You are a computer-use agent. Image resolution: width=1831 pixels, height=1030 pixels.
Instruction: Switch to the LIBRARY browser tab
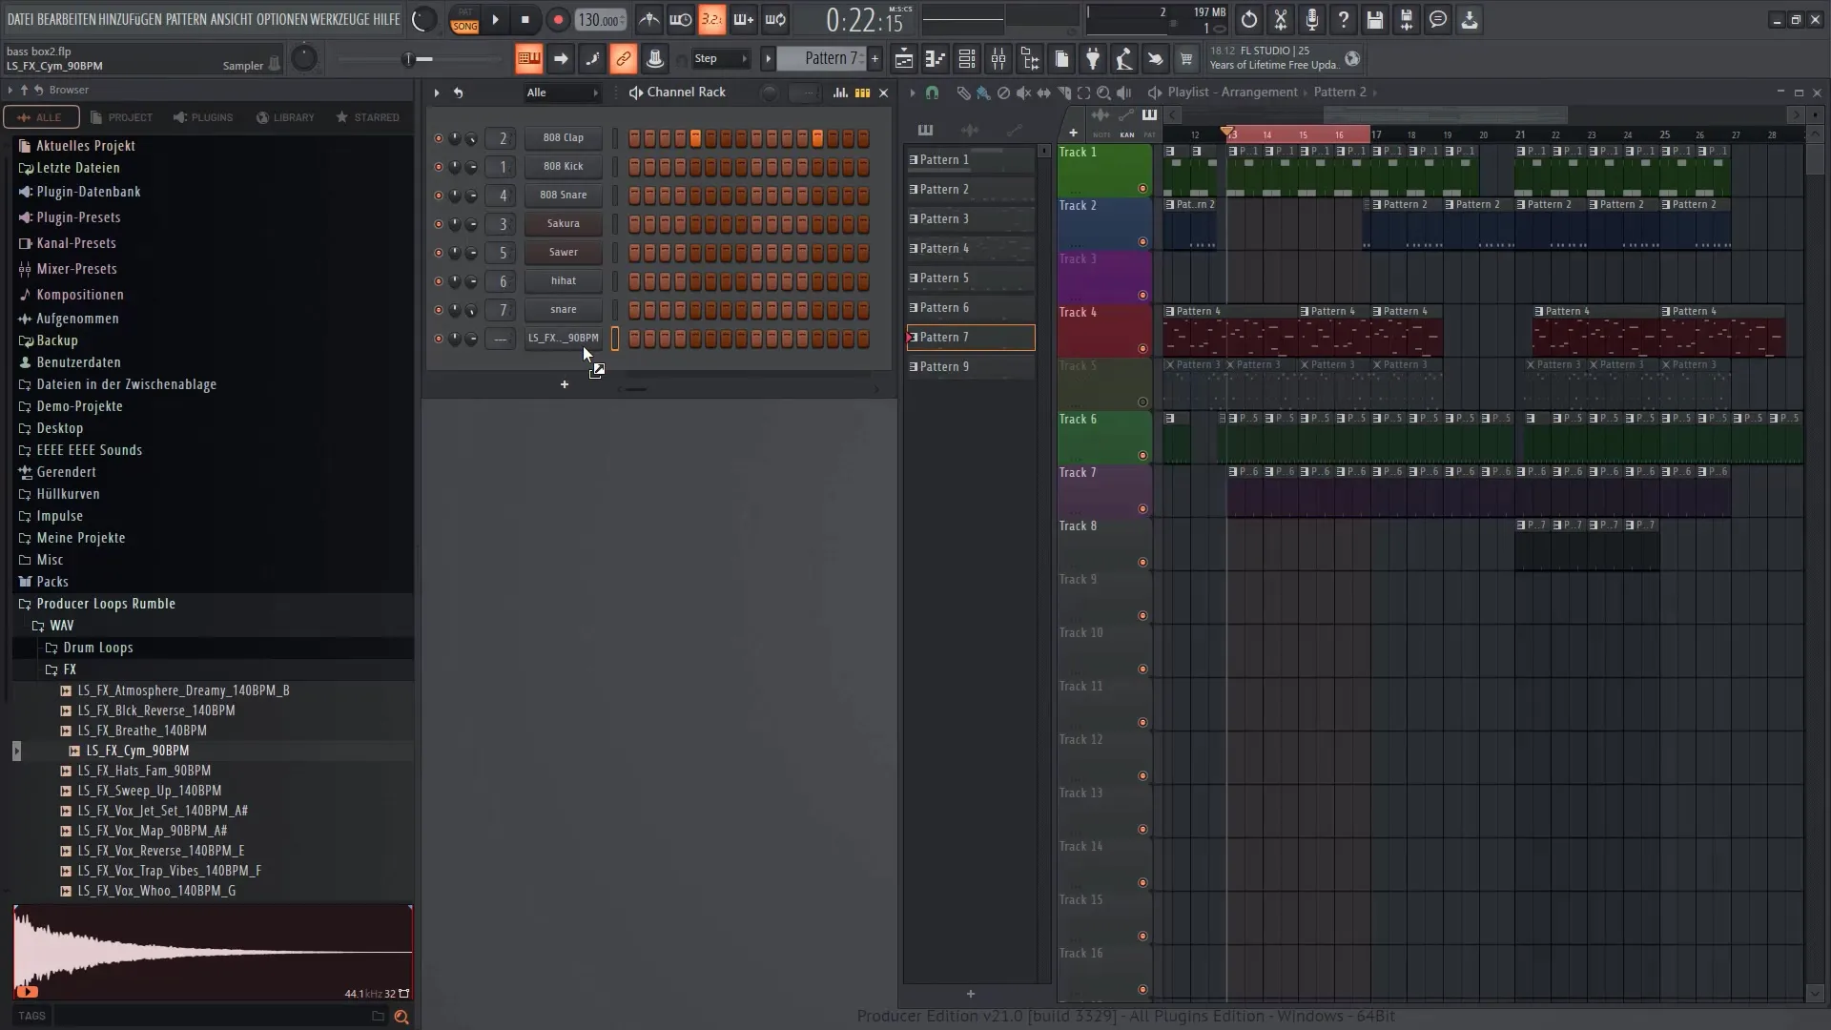click(x=285, y=117)
